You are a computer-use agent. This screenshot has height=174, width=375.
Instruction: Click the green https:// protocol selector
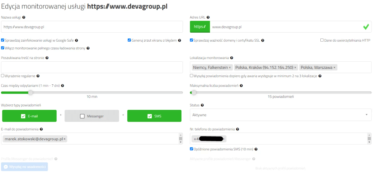pos(200,27)
